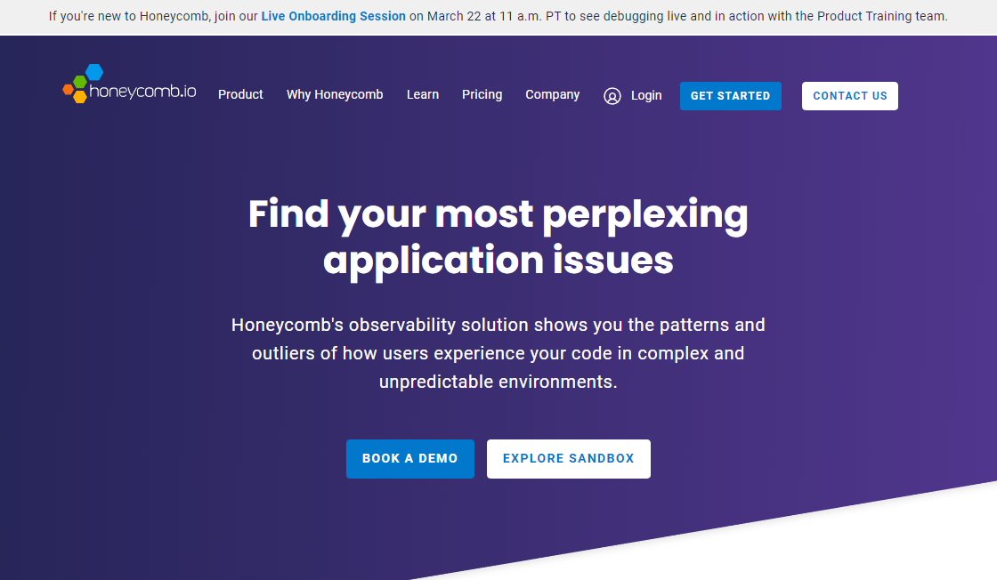Click EXPLORE SANDBOX
997x580 pixels.
pos(568,458)
